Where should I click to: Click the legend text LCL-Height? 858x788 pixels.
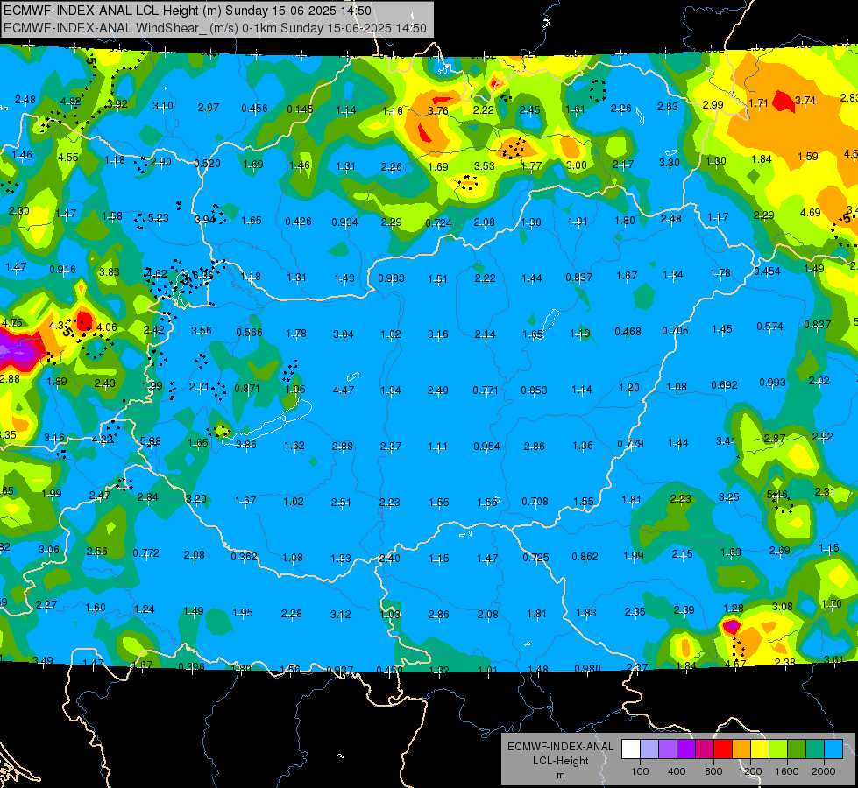click(x=560, y=761)
